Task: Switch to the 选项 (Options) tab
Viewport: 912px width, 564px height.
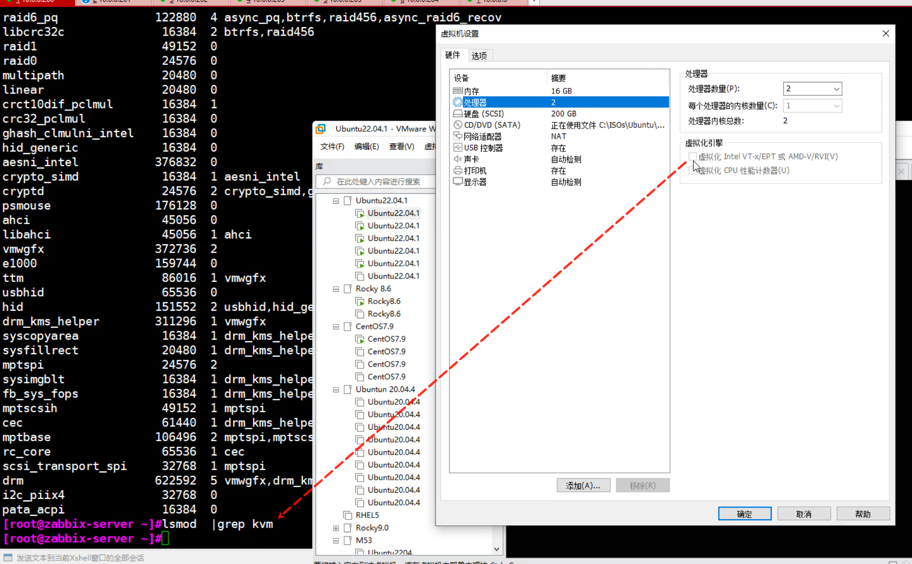Action: (479, 56)
